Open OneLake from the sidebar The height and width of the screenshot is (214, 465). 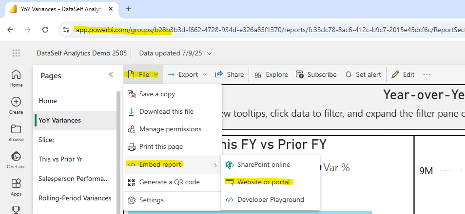coord(16,160)
